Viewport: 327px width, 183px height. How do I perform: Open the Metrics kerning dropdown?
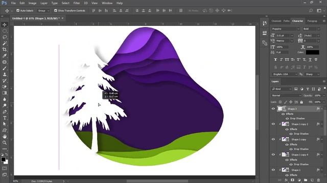pos(285,41)
